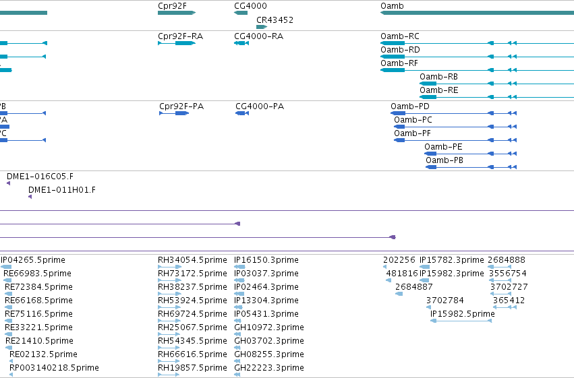Select the Cpr92F-RA transcript
Image resolution: width=574 pixels, height=378 pixels.
point(177,43)
